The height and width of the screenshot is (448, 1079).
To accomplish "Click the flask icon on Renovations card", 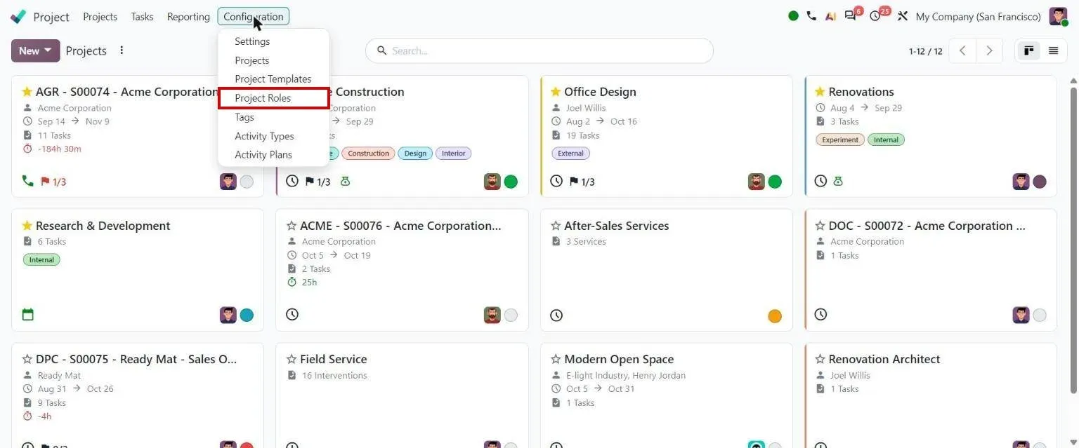I will [x=838, y=182].
